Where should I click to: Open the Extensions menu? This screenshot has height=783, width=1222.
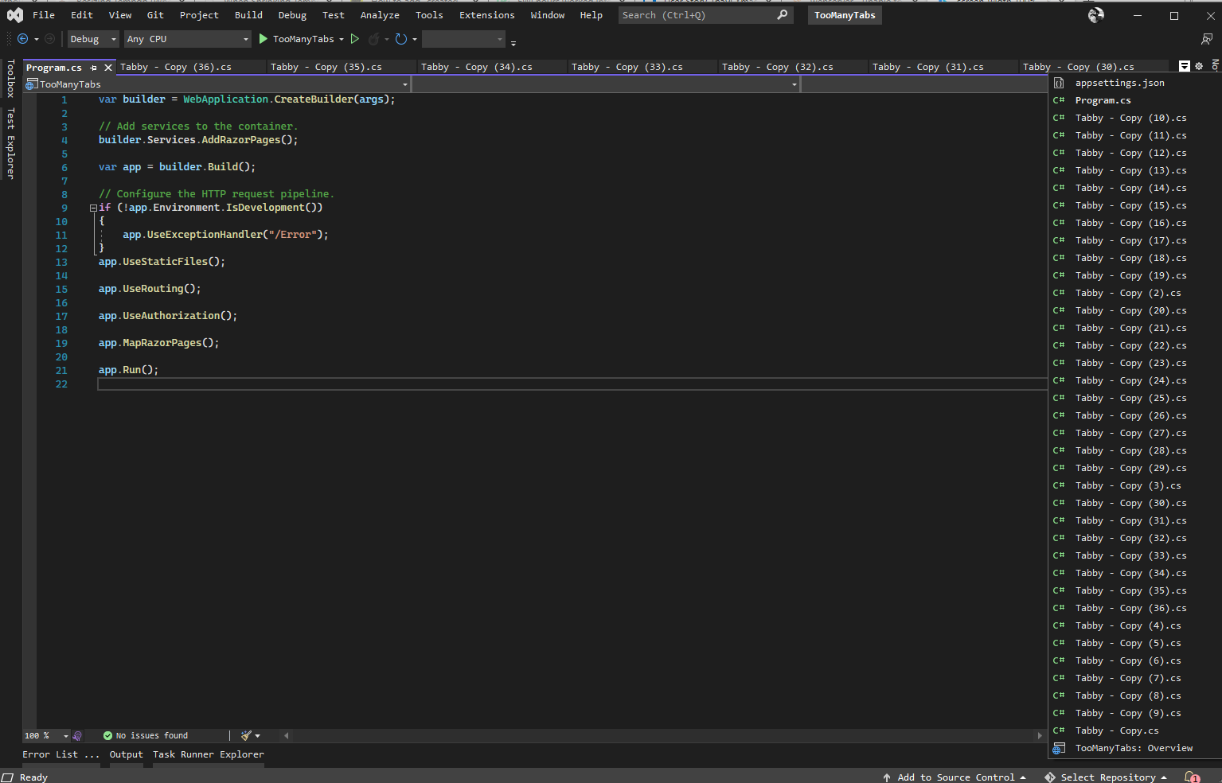(x=486, y=15)
